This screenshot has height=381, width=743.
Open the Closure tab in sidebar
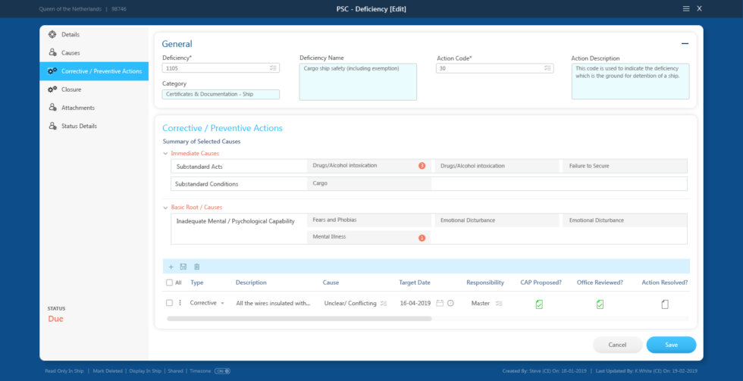[x=71, y=89]
